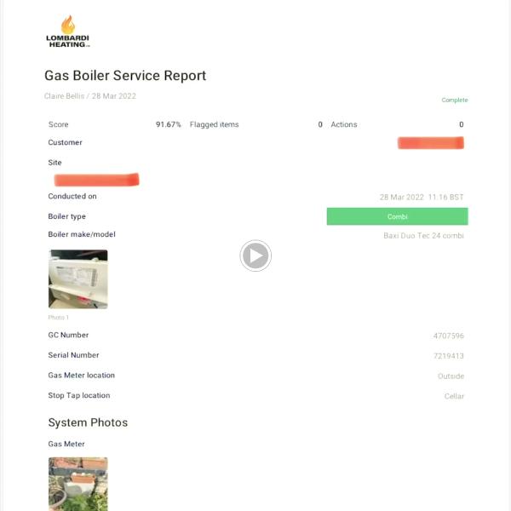The width and height of the screenshot is (511, 511).
Task: Open the Gas Meter photo thumbnail
Action: [x=78, y=483]
